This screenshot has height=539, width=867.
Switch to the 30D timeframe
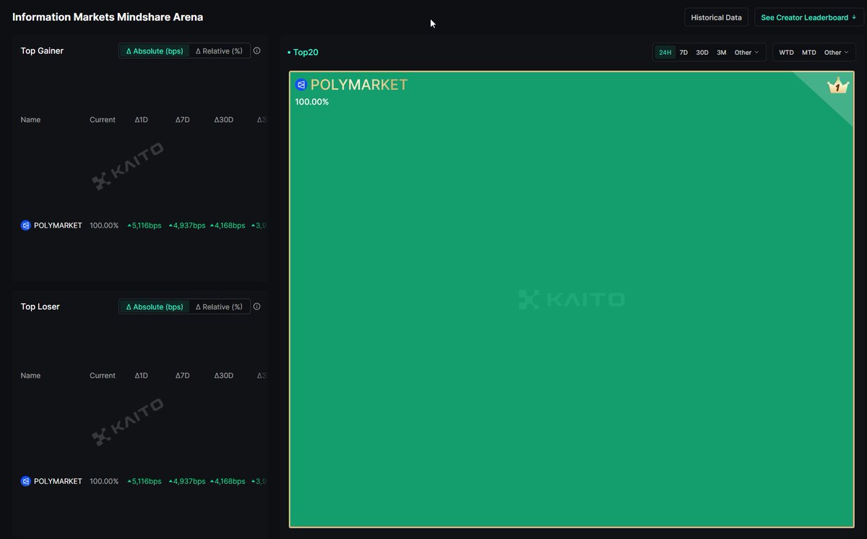click(x=702, y=52)
